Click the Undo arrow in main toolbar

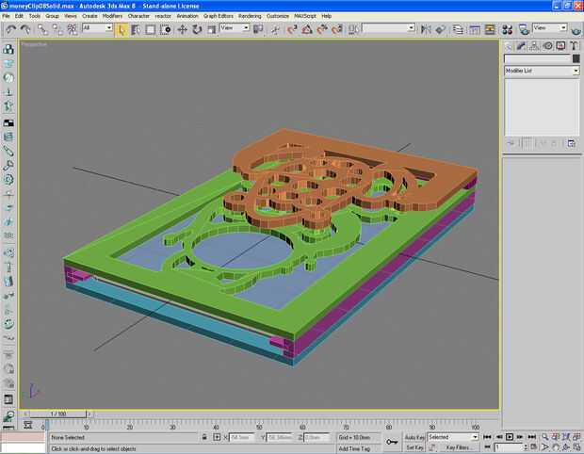coord(10,29)
